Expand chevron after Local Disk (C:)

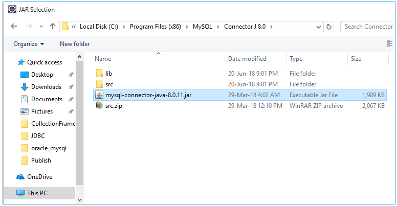tap(124, 27)
